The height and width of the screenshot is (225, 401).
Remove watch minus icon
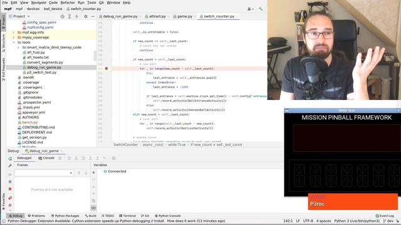pos(93,179)
